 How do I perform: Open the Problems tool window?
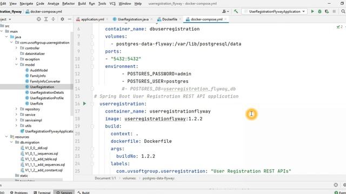coord(19,192)
